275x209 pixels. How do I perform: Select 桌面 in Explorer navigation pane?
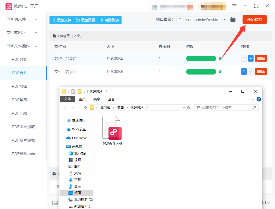(x=76, y=193)
